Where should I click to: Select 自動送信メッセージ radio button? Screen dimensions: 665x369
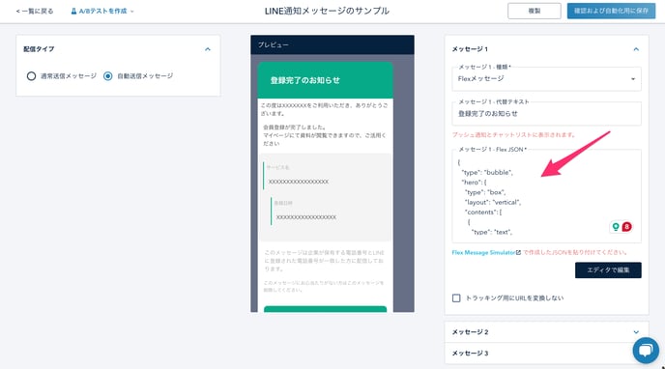coord(107,76)
